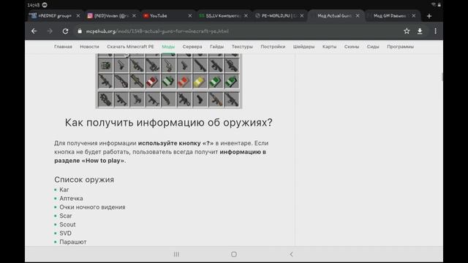The height and width of the screenshot is (263, 468).
Task: Open the Шейдеры section
Action: [303, 47]
